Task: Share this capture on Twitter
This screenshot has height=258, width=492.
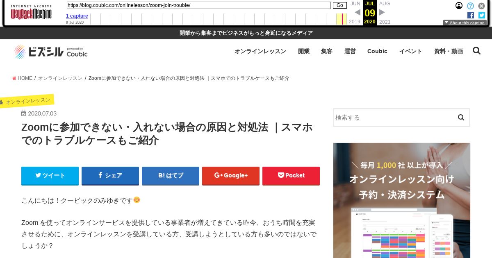Action: click(x=482, y=15)
